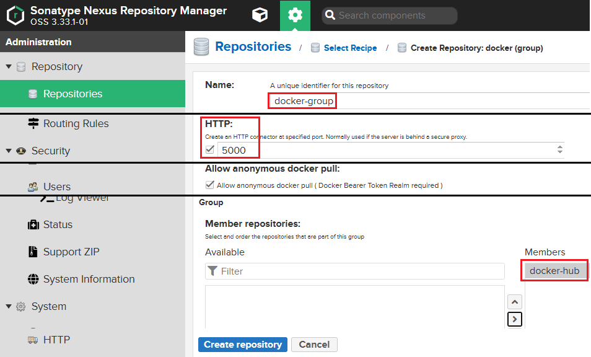Click the "Group" section heading
Image resolution: width=591 pixels, height=357 pixels.
pyautogui.click(x=211, y=203)
